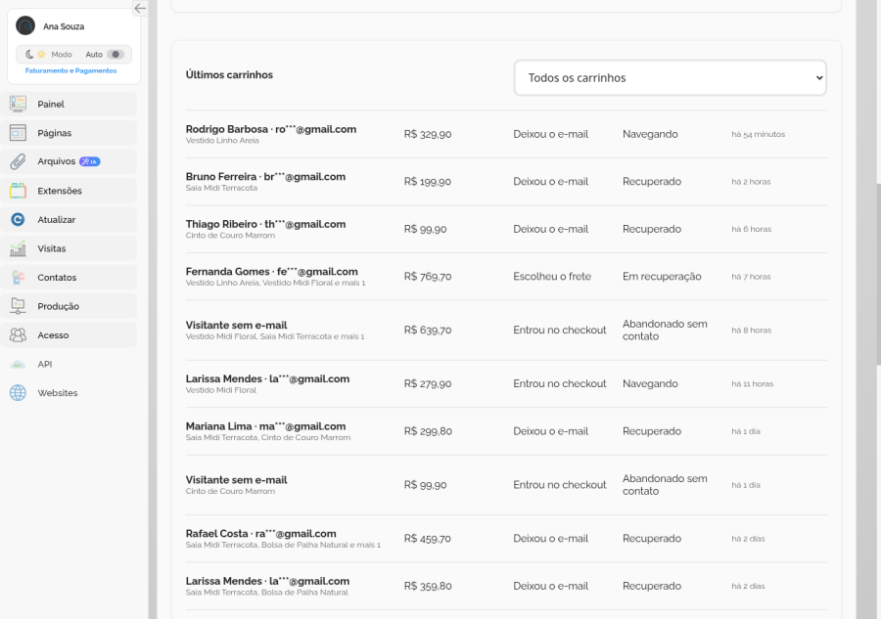Open Visitas from the sidebar
The width and height of the screenshot is (881, 619).
pos(70,248)
